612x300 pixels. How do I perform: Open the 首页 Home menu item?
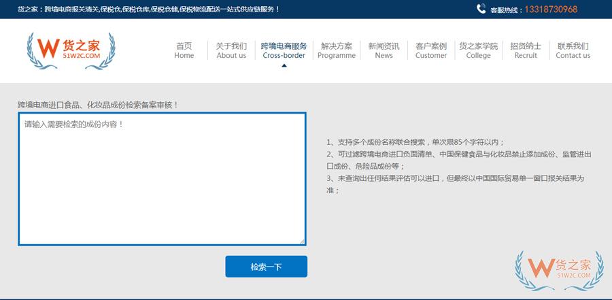tap(184, 50)
